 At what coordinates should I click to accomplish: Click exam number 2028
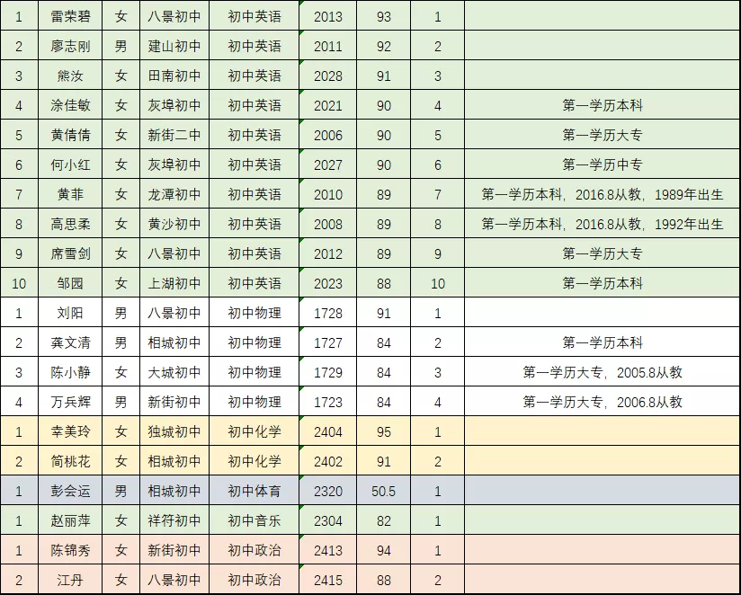click(x=328, y=76)
